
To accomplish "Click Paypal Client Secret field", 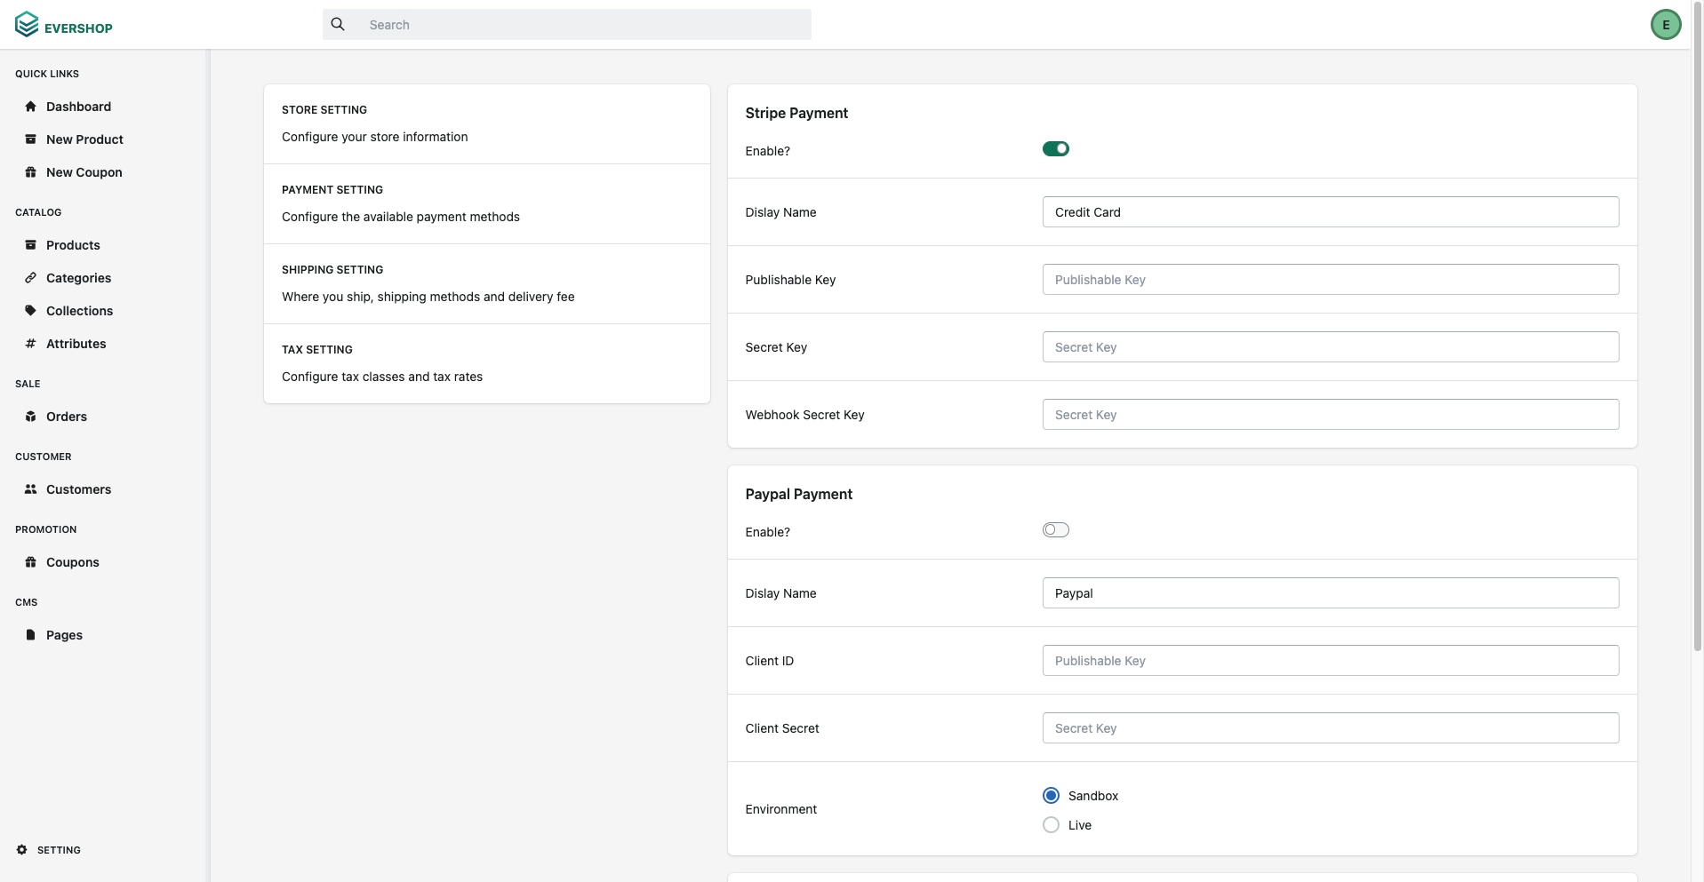I will (x=1331, y=728).
